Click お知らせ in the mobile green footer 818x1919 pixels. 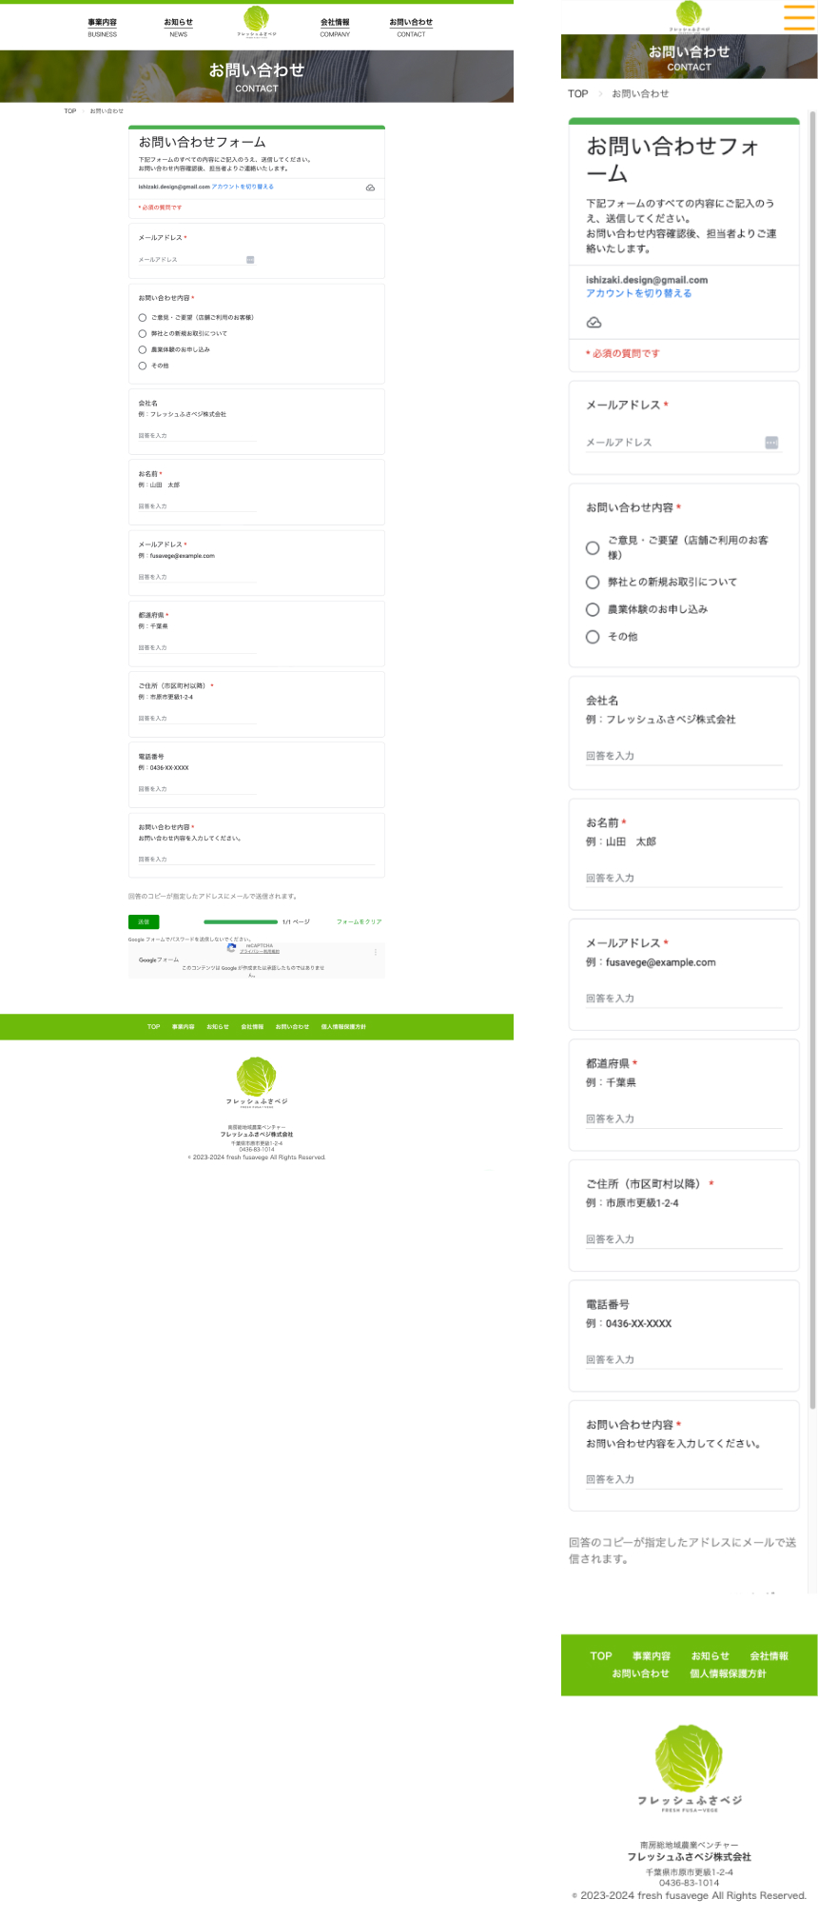pos(711,1656)
